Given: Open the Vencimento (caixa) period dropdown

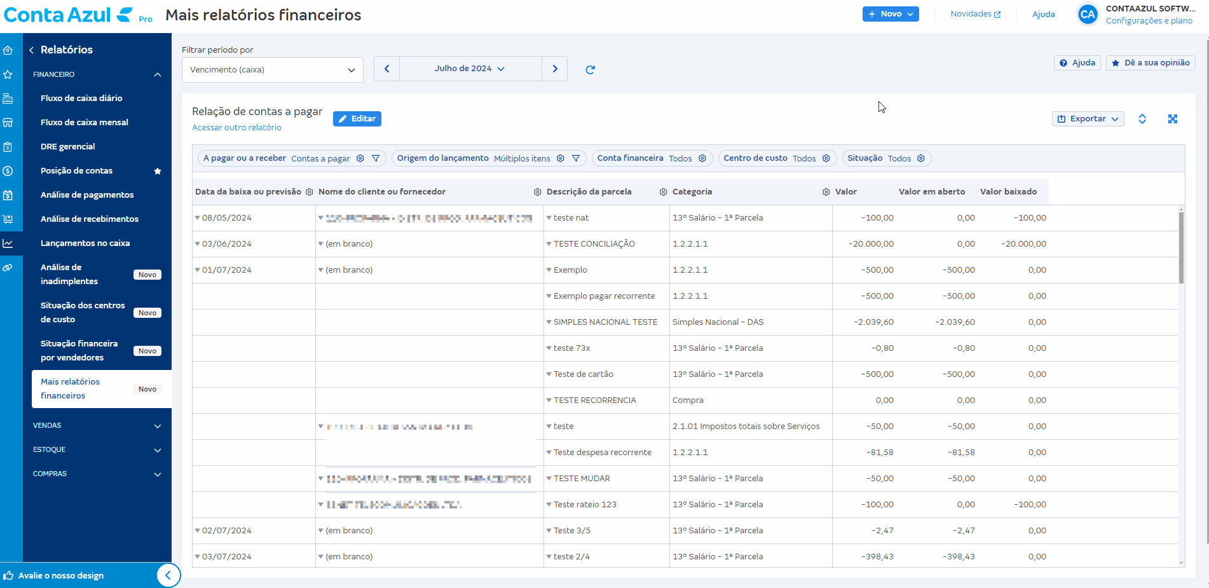Looking at the screenshot, I should click(272, 70).
